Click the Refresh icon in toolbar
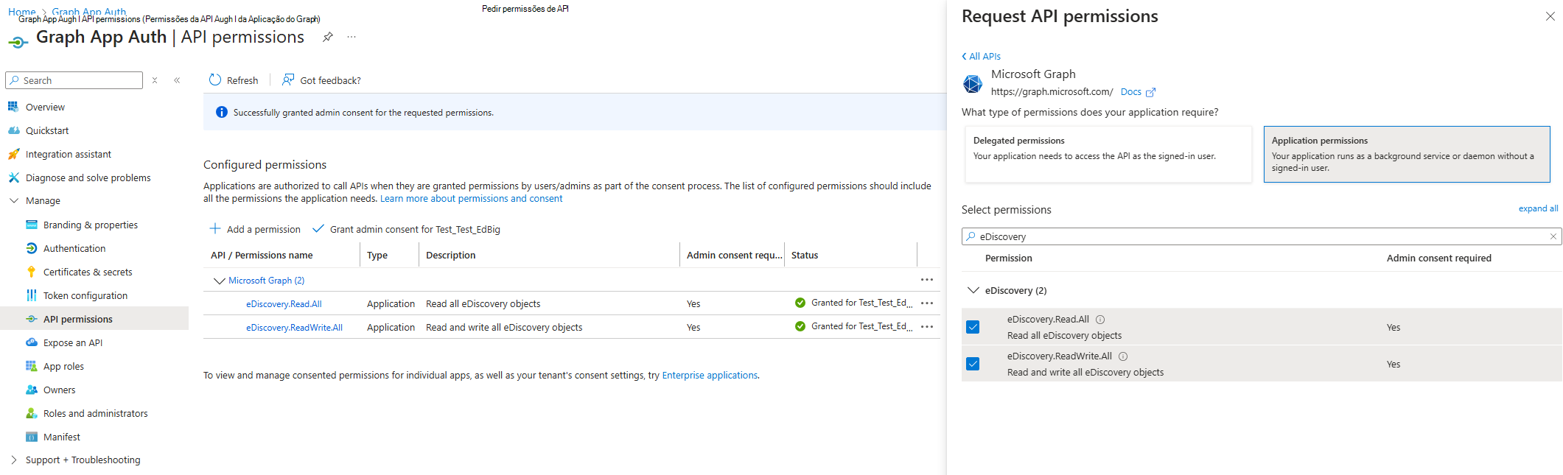The image size is (1563, 475). coord(215,80)
